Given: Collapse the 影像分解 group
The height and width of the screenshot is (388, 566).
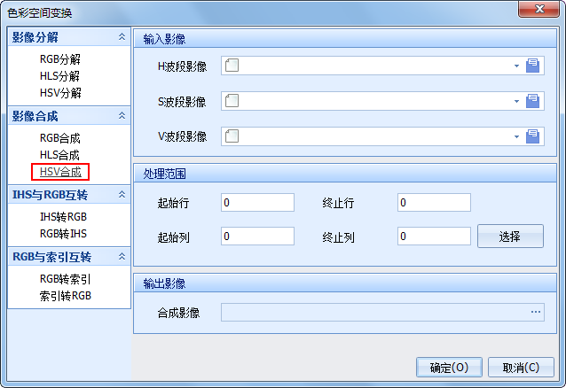Looking at the screenshot, I should (122, 37).
